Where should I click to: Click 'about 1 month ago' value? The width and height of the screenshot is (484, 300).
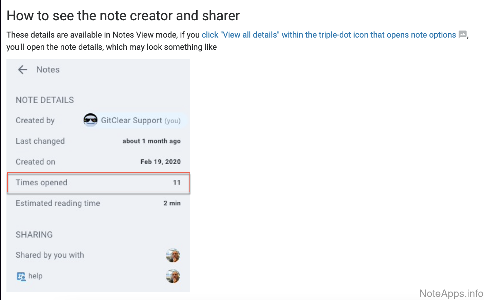(x=152, y=141)
